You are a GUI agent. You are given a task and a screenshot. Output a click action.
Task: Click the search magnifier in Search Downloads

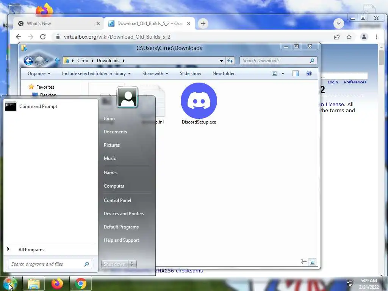pyautogui.click(x=312, y=61)
